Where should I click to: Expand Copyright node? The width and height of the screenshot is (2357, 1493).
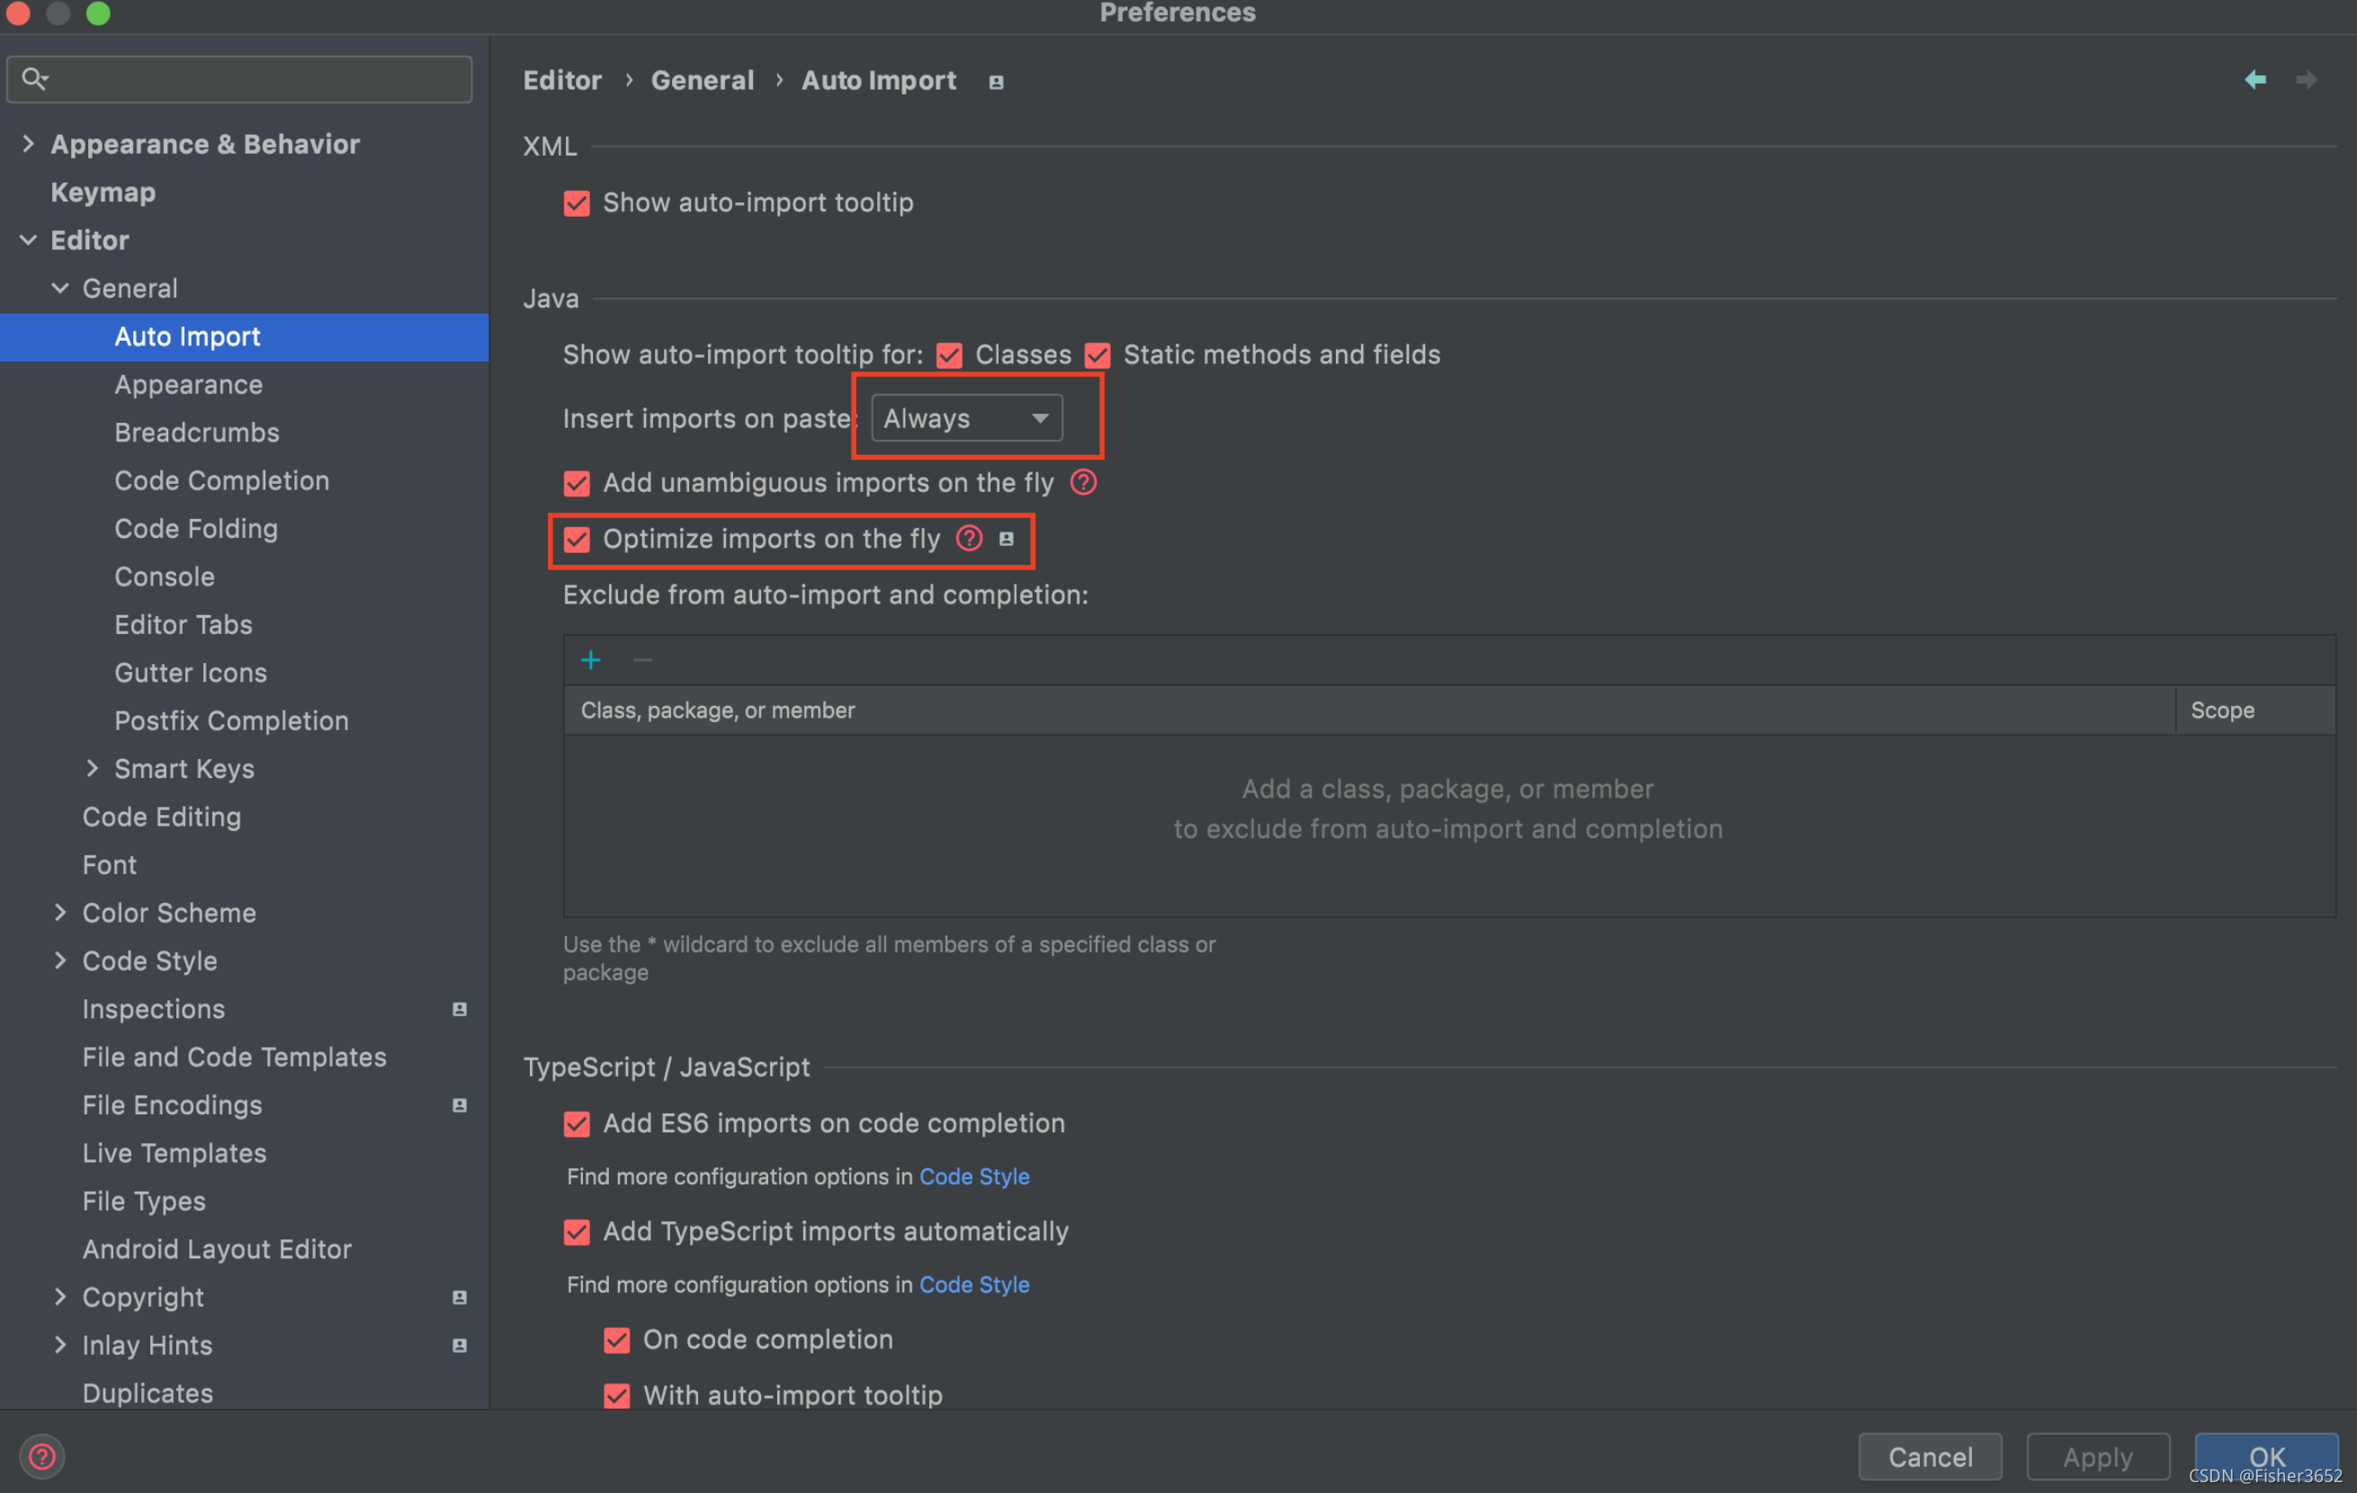59,1296
